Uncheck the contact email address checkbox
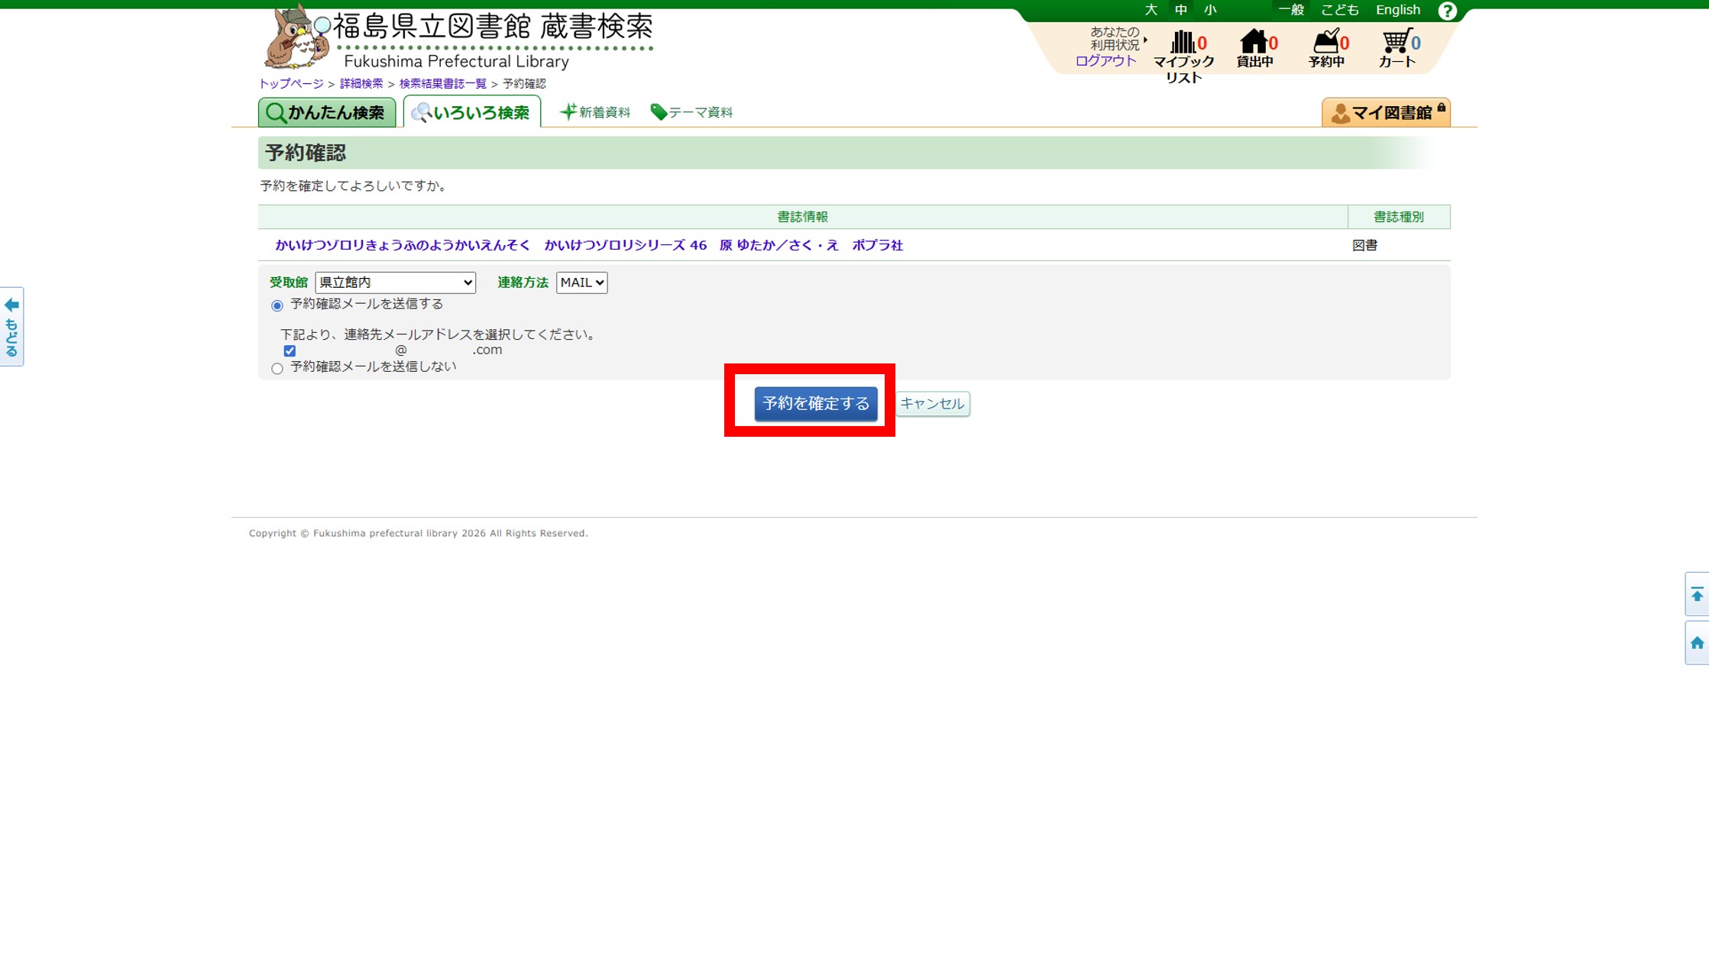1709x956 pixels. 290,350
